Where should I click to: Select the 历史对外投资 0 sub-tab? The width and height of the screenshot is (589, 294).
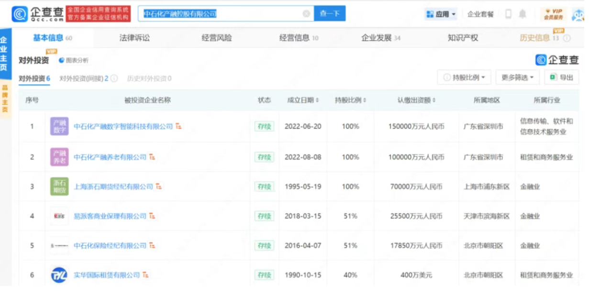click(149, 78)
